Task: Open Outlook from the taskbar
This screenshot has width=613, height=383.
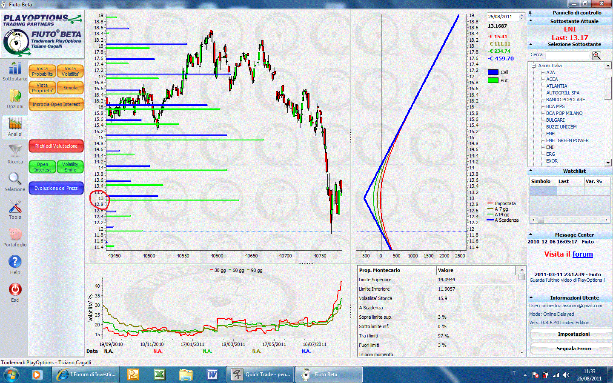Action: 133,374
